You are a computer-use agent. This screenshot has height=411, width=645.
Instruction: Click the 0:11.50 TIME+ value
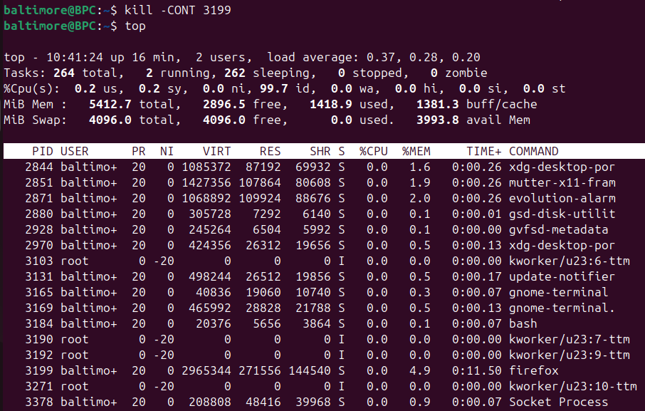(x=477, y=370)
